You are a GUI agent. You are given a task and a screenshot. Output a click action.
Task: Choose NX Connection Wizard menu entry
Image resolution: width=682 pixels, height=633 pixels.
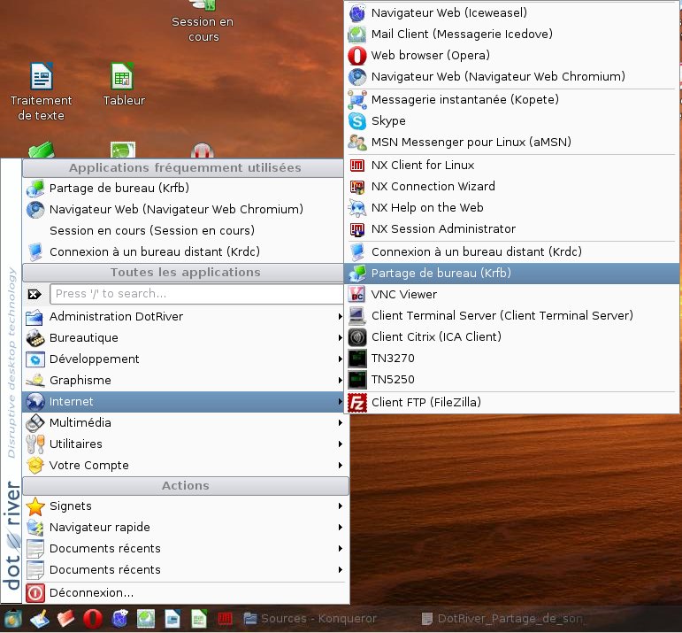(x=433, y=187)
